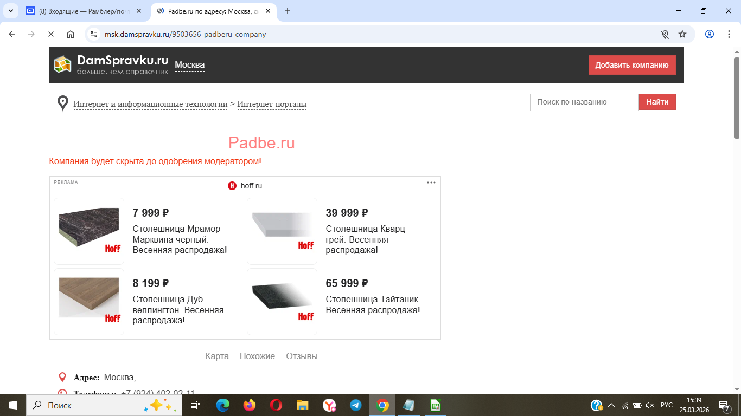The image size is (741, 416).
Task: Open Telegram from the taskbar
Action: (355, 405)
